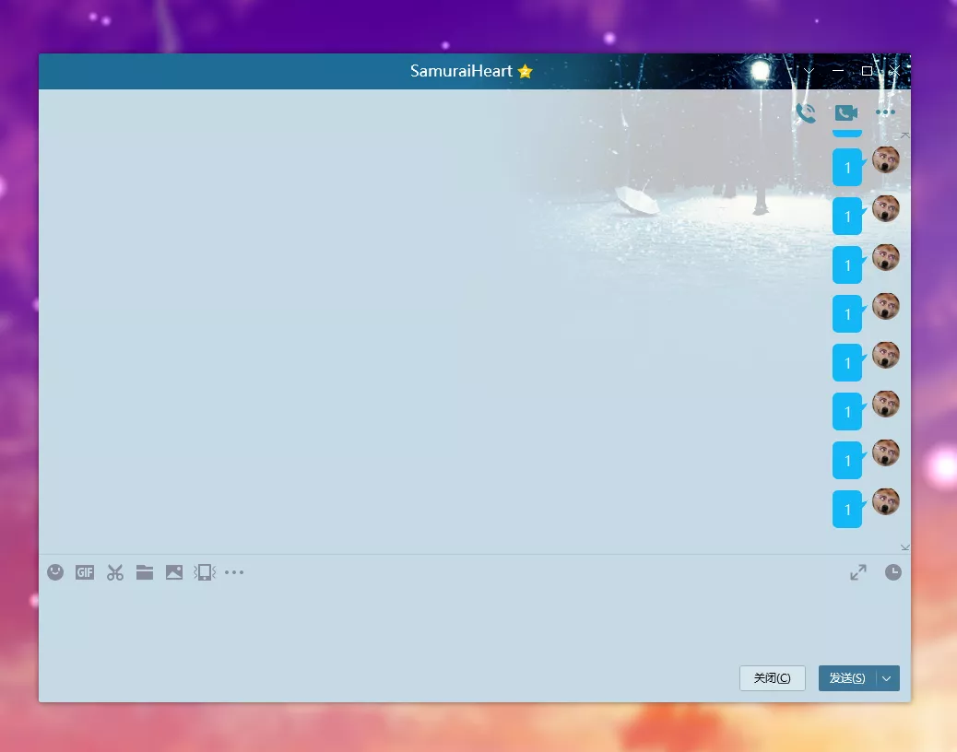This screenshot has width=957, height=752.
Task: Maximize the chat window
Action: tap(867, 71)
